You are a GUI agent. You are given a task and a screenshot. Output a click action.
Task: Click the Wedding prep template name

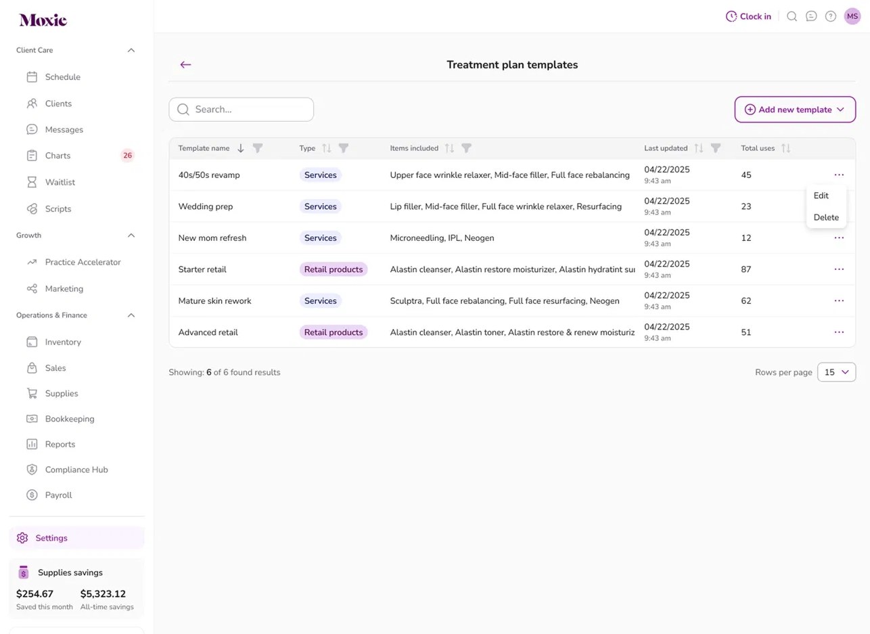click(x=206, y=206)
